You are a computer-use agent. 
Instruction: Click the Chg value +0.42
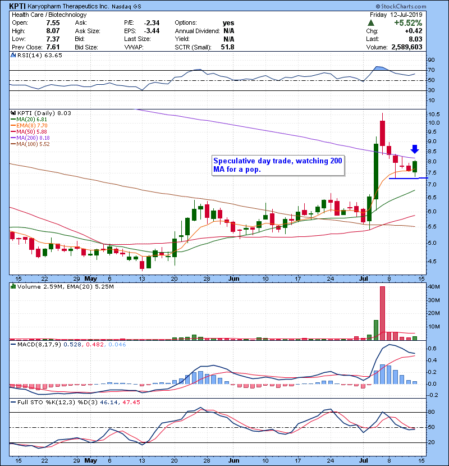click(x=413, y=31)
